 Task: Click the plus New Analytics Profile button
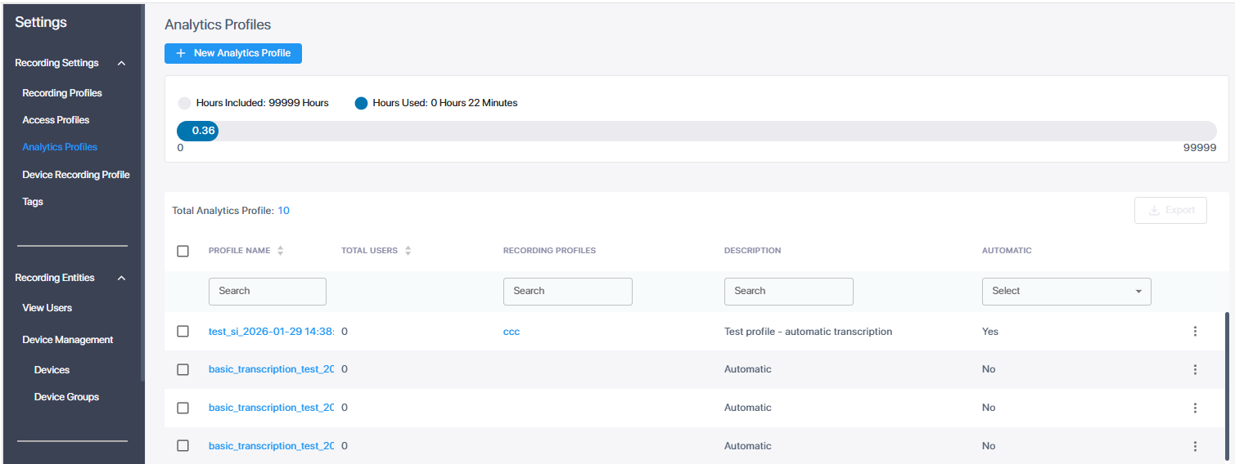click(x=233, y=53)
